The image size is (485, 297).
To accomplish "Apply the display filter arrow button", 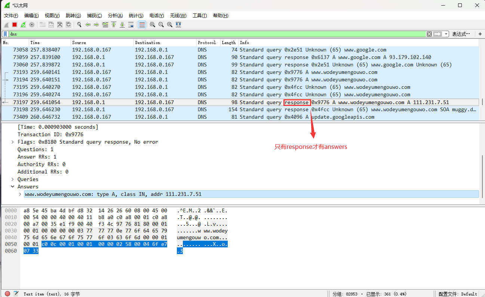I will [x=438, y=34].
